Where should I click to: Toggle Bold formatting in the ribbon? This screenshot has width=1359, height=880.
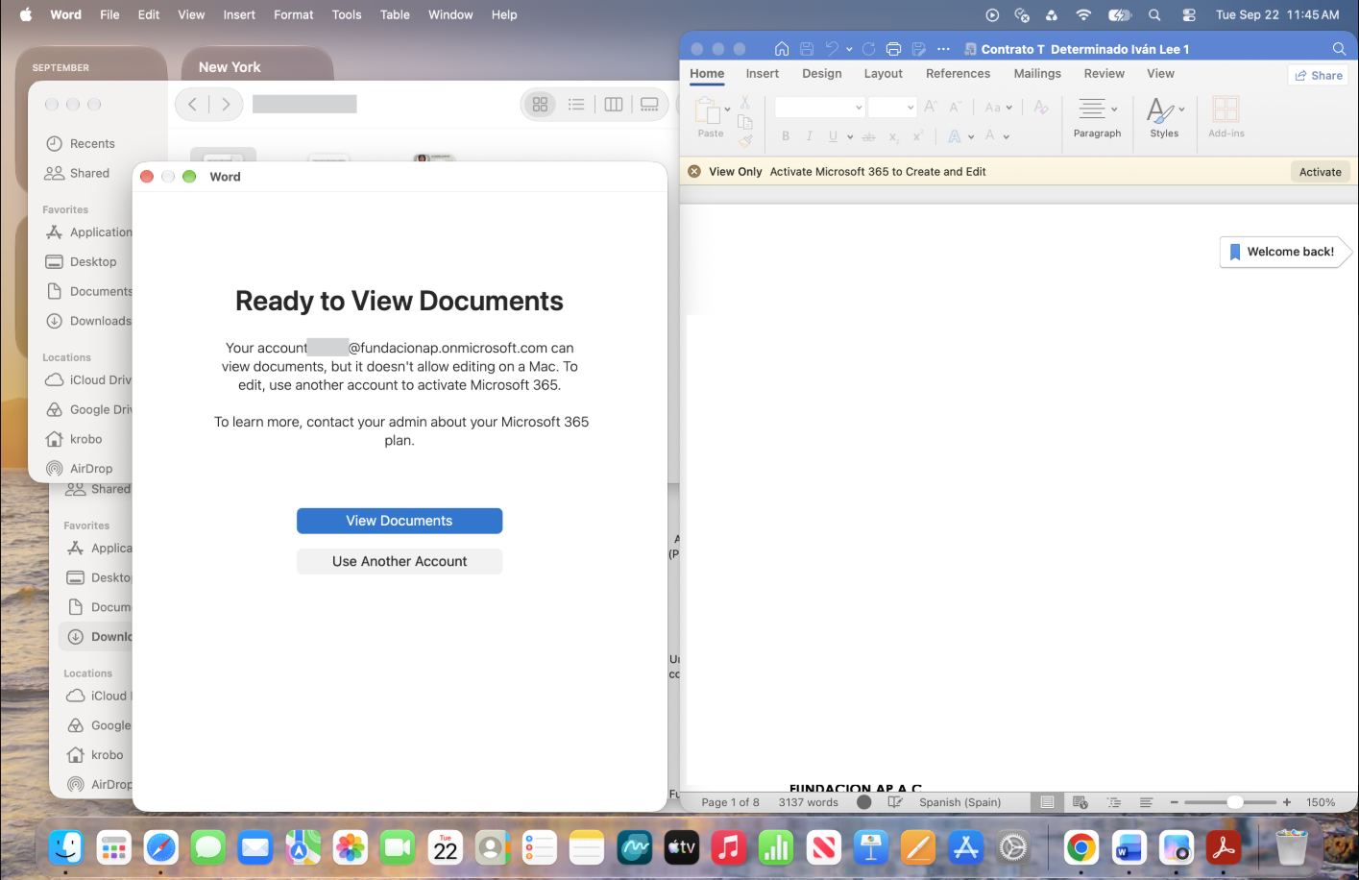[x=786, y=136]
